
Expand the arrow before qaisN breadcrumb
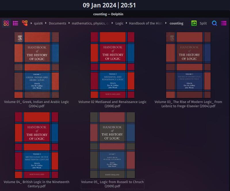(x=31, y=23)
